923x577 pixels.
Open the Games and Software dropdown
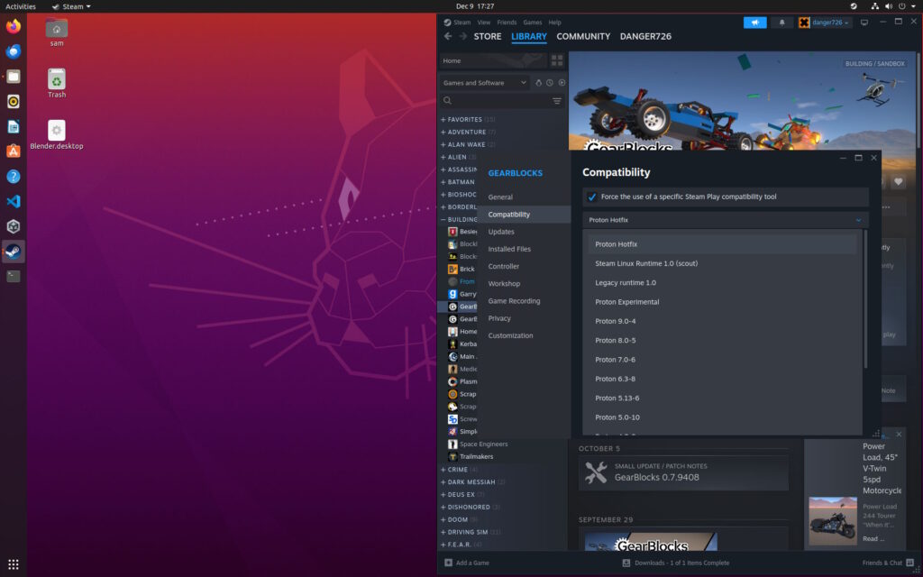pos(485,83)
